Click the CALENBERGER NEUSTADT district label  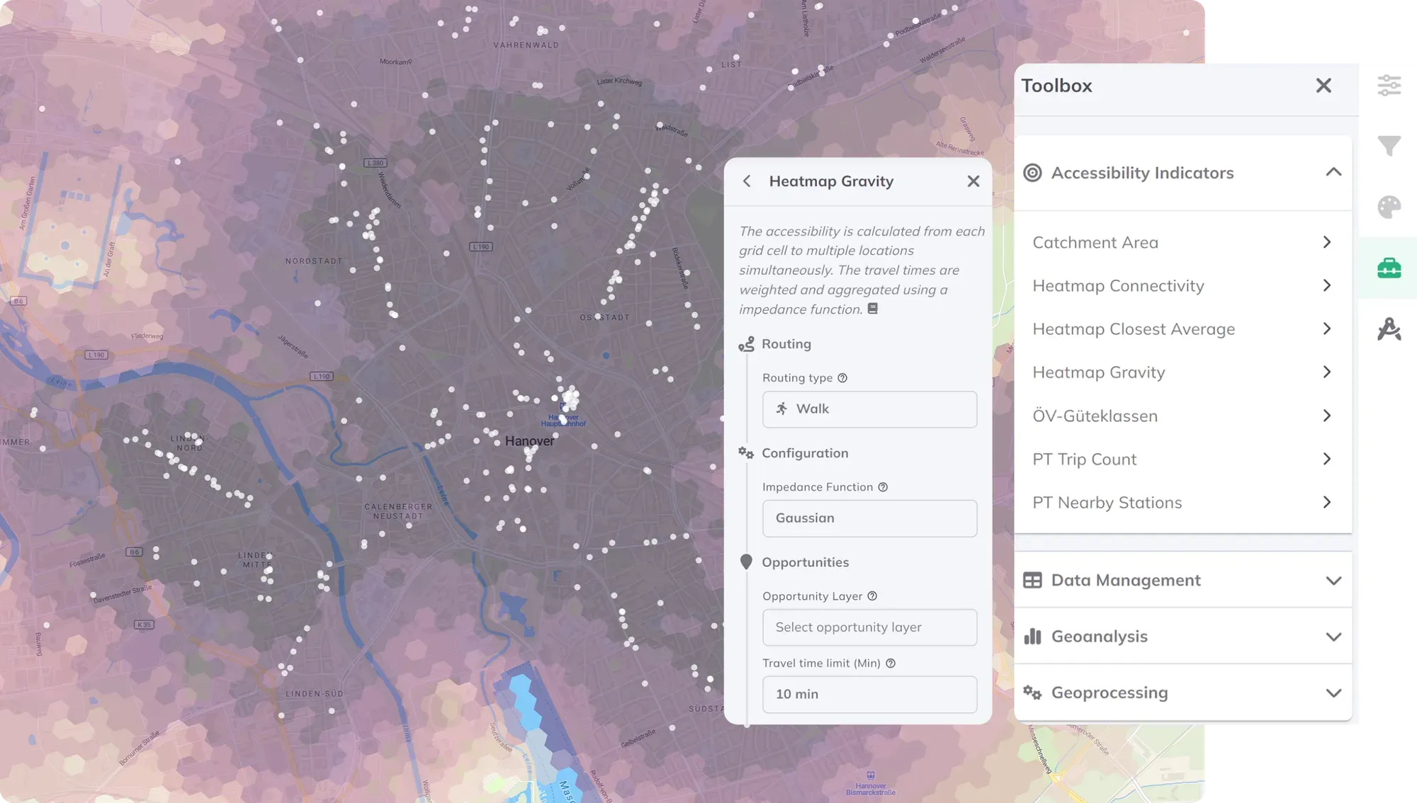tap(398, 511)
